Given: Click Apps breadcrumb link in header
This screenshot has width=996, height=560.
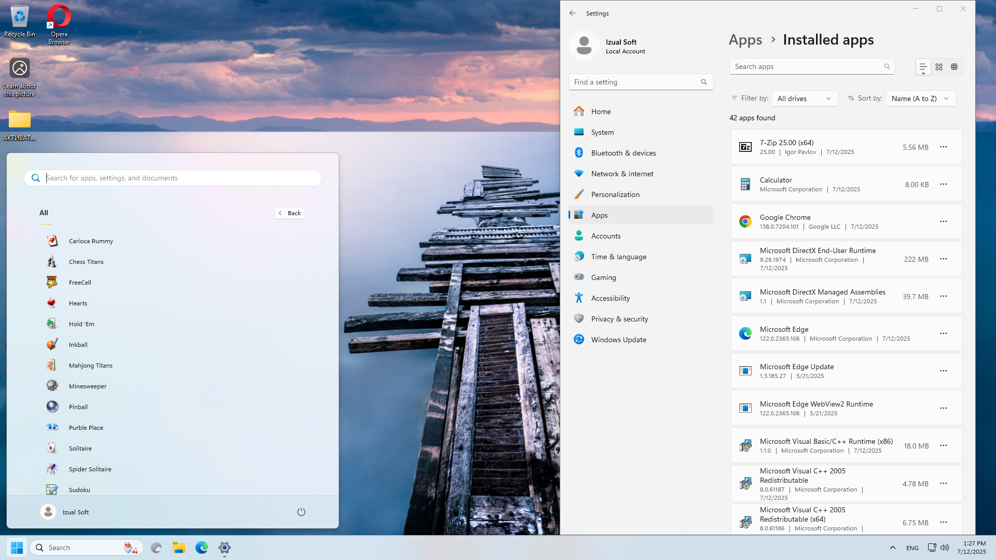Looking at the screenshot, I should (745, 40).
